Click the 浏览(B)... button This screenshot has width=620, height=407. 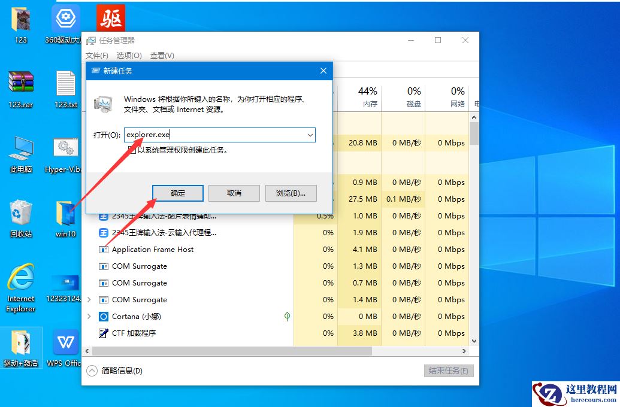[291, 193]
